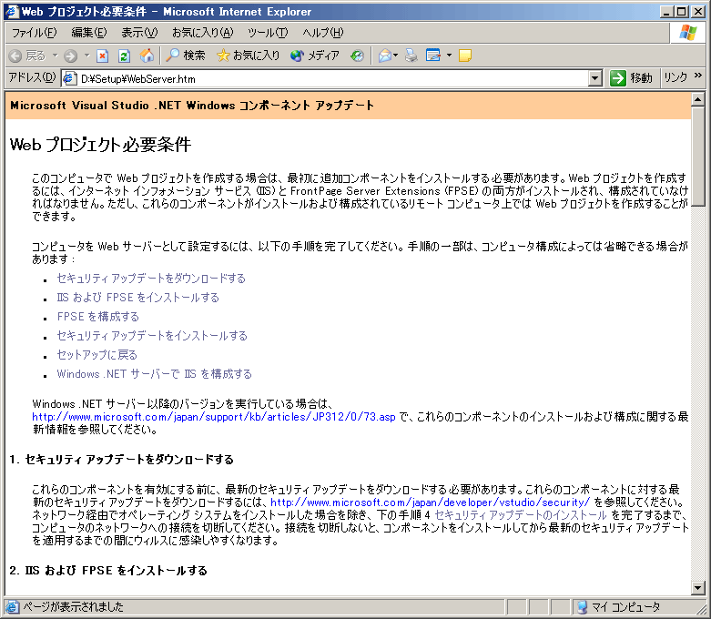Open Edit button dropdown arrow
The width and height of the screenshot is (711, 619).
coord(449,56)
